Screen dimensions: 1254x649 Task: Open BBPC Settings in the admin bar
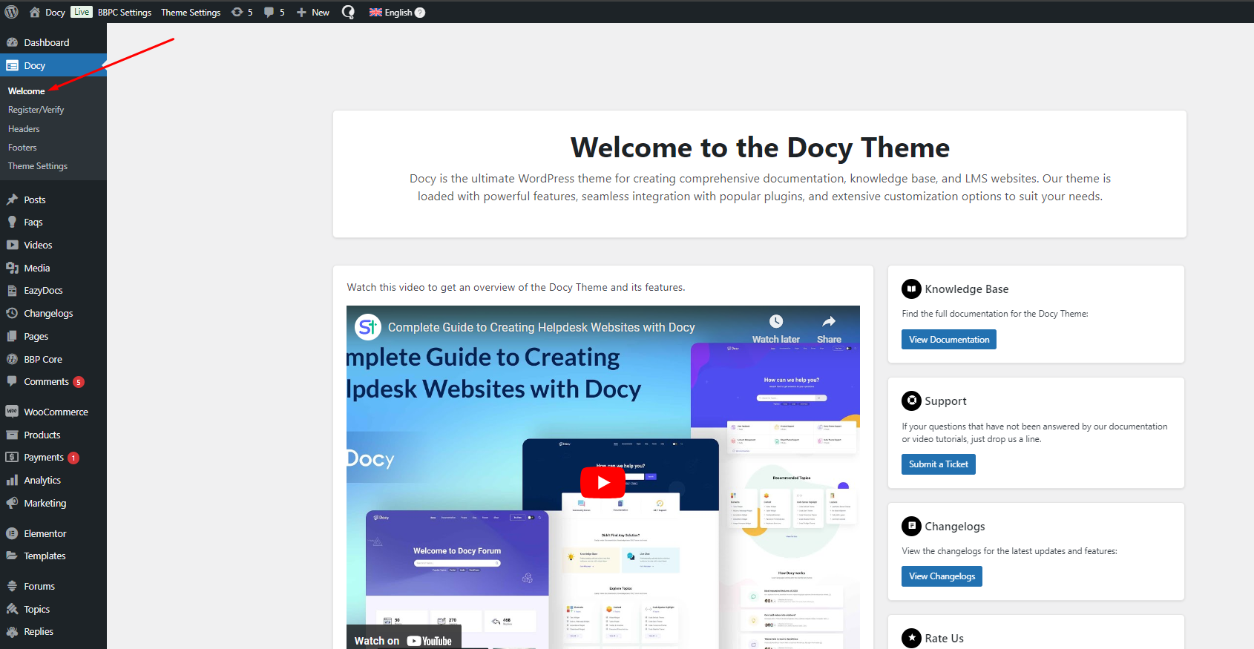coord(125,12)
